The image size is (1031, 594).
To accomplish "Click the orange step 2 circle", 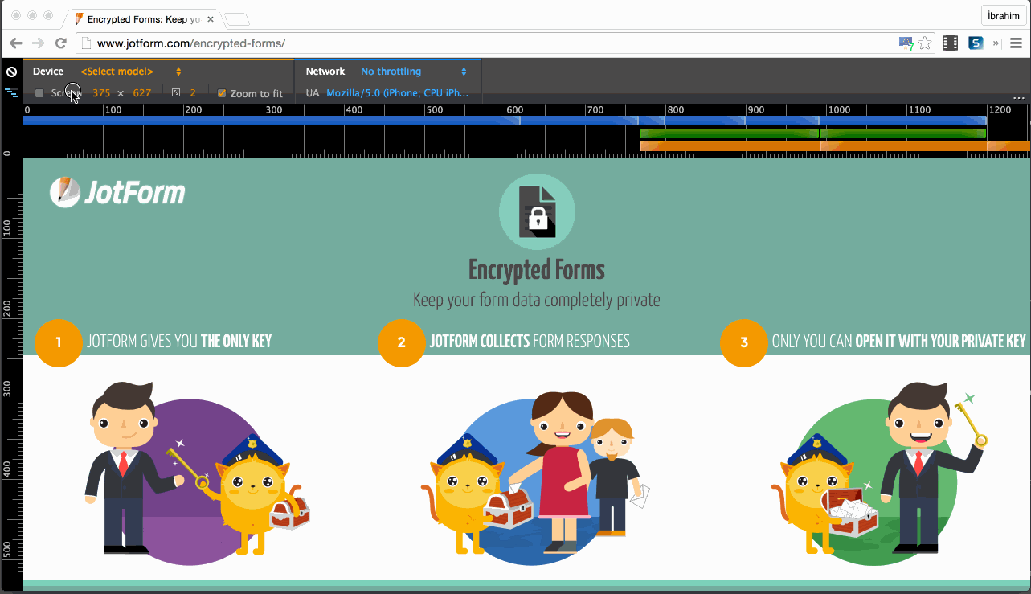I will click(402, 342).
